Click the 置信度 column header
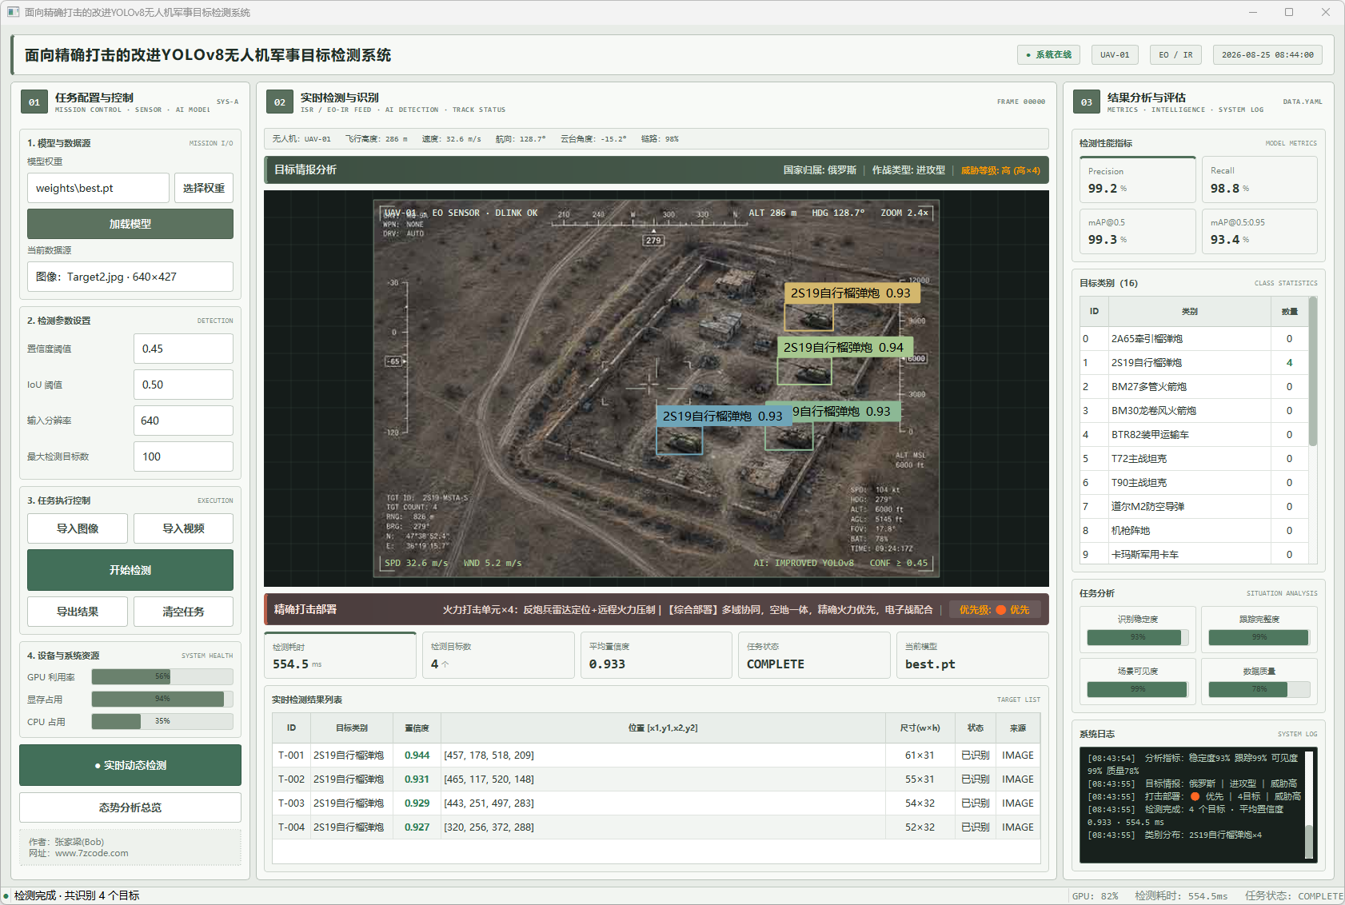This screenshot has height=905, width=1345. 417,728
